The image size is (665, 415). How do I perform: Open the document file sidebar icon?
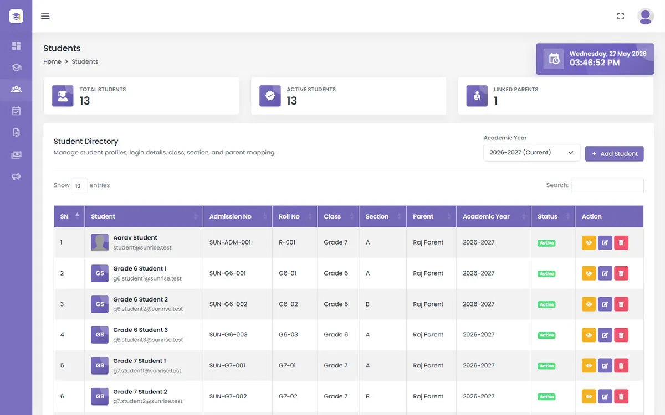tap(16, 132)
